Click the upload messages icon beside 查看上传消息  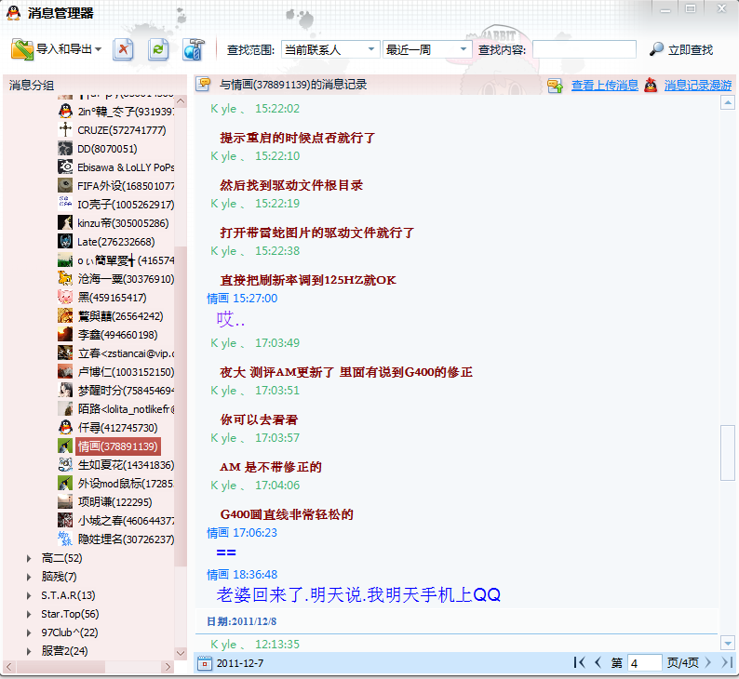pos(556,86)
